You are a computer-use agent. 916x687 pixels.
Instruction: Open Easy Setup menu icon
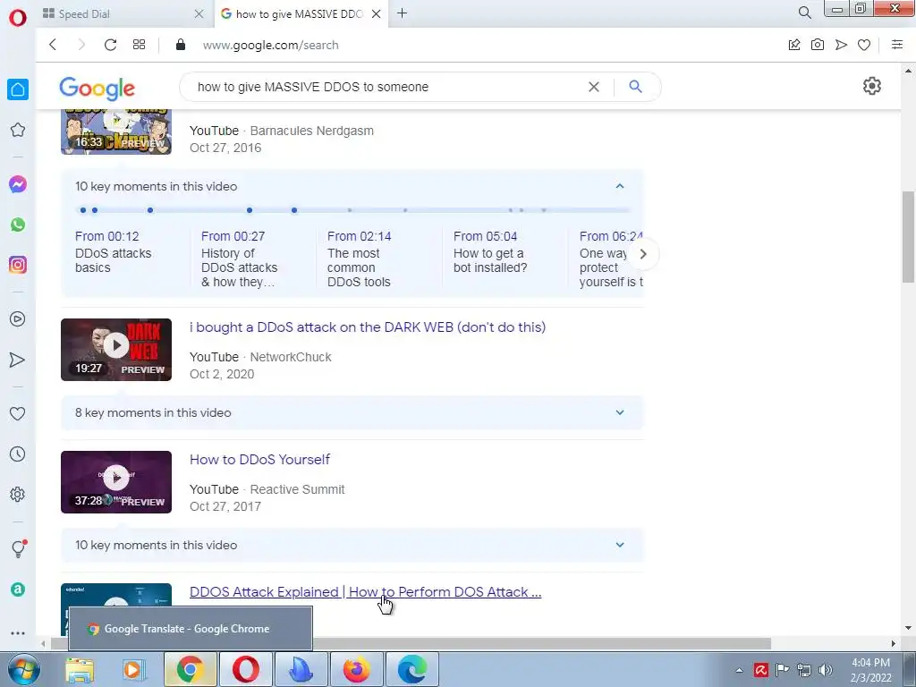click(897, 45)
